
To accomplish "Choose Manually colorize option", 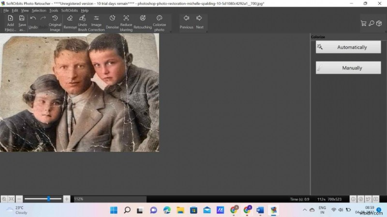I will [348, 68].
